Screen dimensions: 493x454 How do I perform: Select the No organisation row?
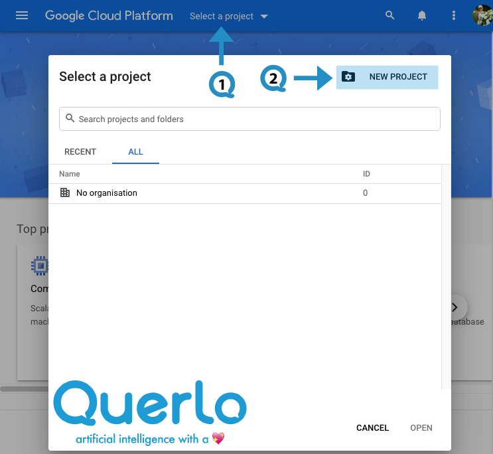coord(245,193)
